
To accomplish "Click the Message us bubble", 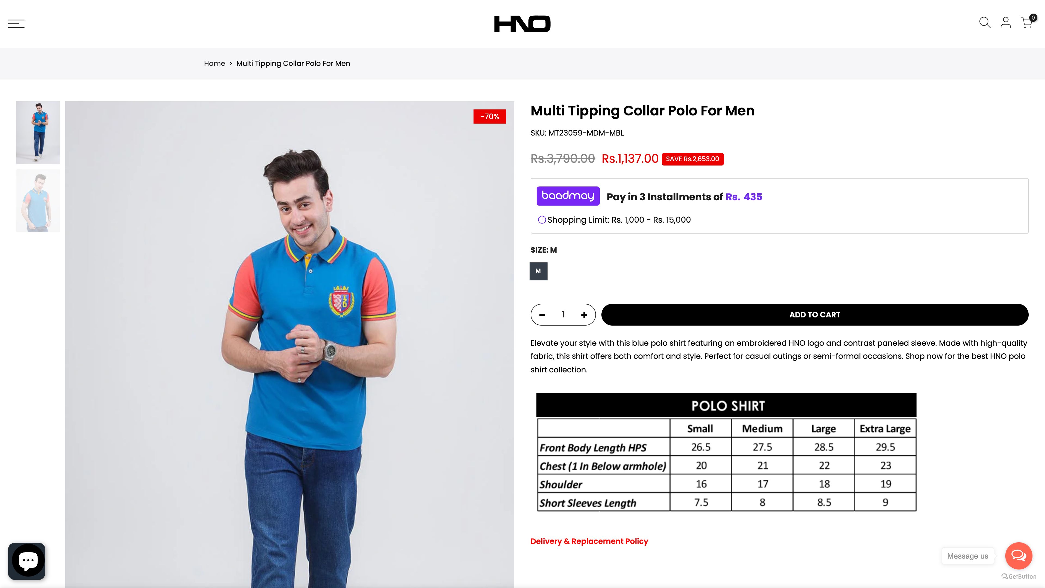I will click(967, 556).
